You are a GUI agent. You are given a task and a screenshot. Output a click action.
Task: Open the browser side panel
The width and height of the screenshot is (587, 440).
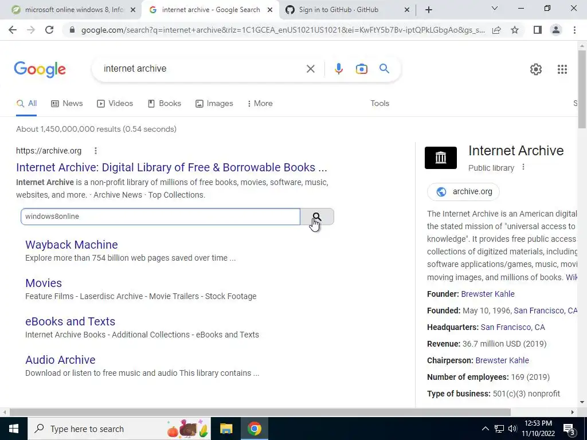click(x=538, y=30)
